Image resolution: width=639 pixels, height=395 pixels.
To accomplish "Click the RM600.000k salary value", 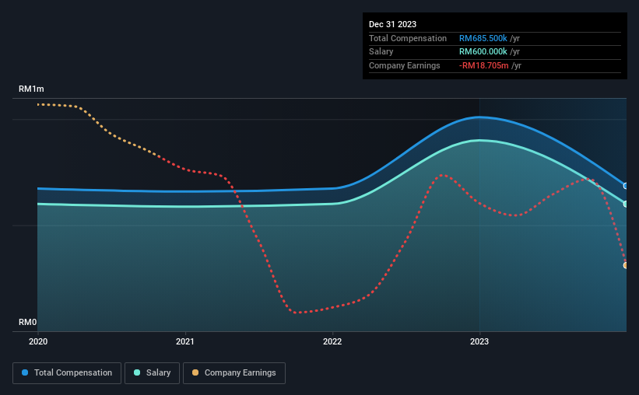I will [x=483, y=52].
